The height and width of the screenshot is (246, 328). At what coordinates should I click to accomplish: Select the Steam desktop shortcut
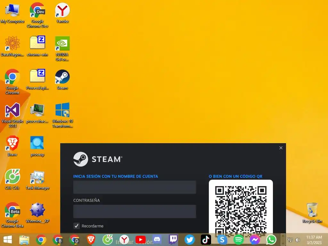tap(62, 79)
